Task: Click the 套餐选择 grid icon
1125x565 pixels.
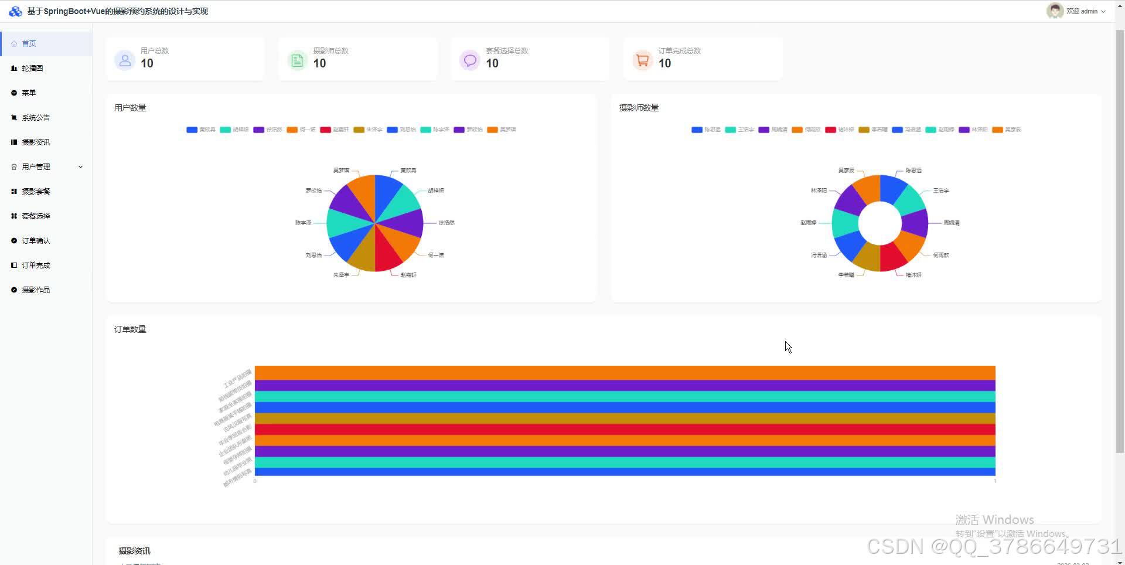Action: (14, 216)
